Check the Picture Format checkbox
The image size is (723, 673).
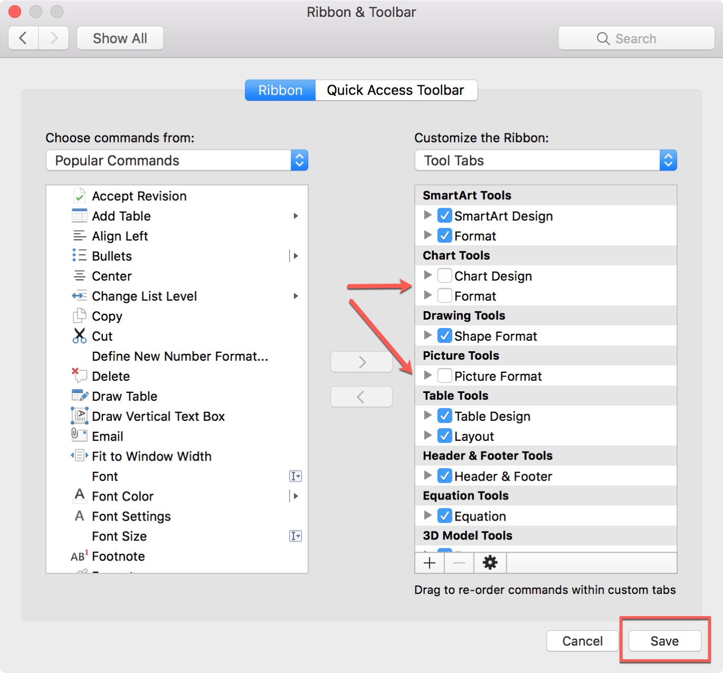445,376
